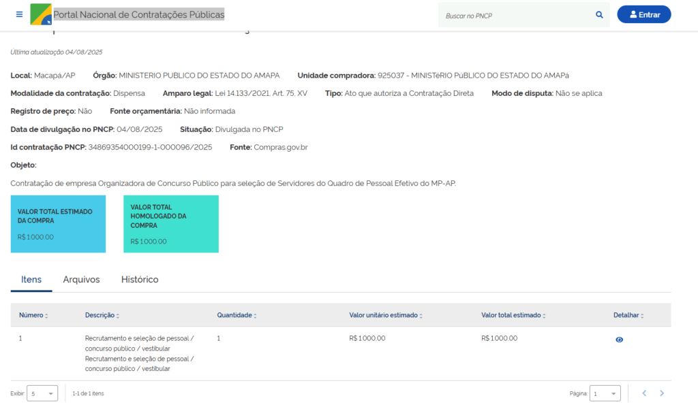
Task: Select the Itens tab
Action: tap(31, 280)
